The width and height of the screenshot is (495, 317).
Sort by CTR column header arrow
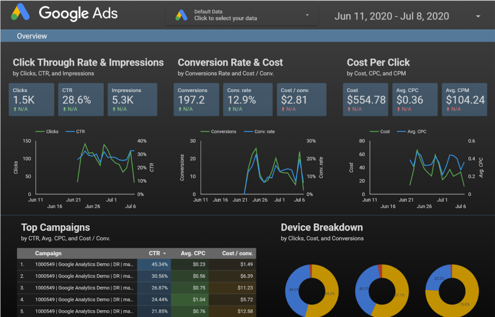[165, 254]
